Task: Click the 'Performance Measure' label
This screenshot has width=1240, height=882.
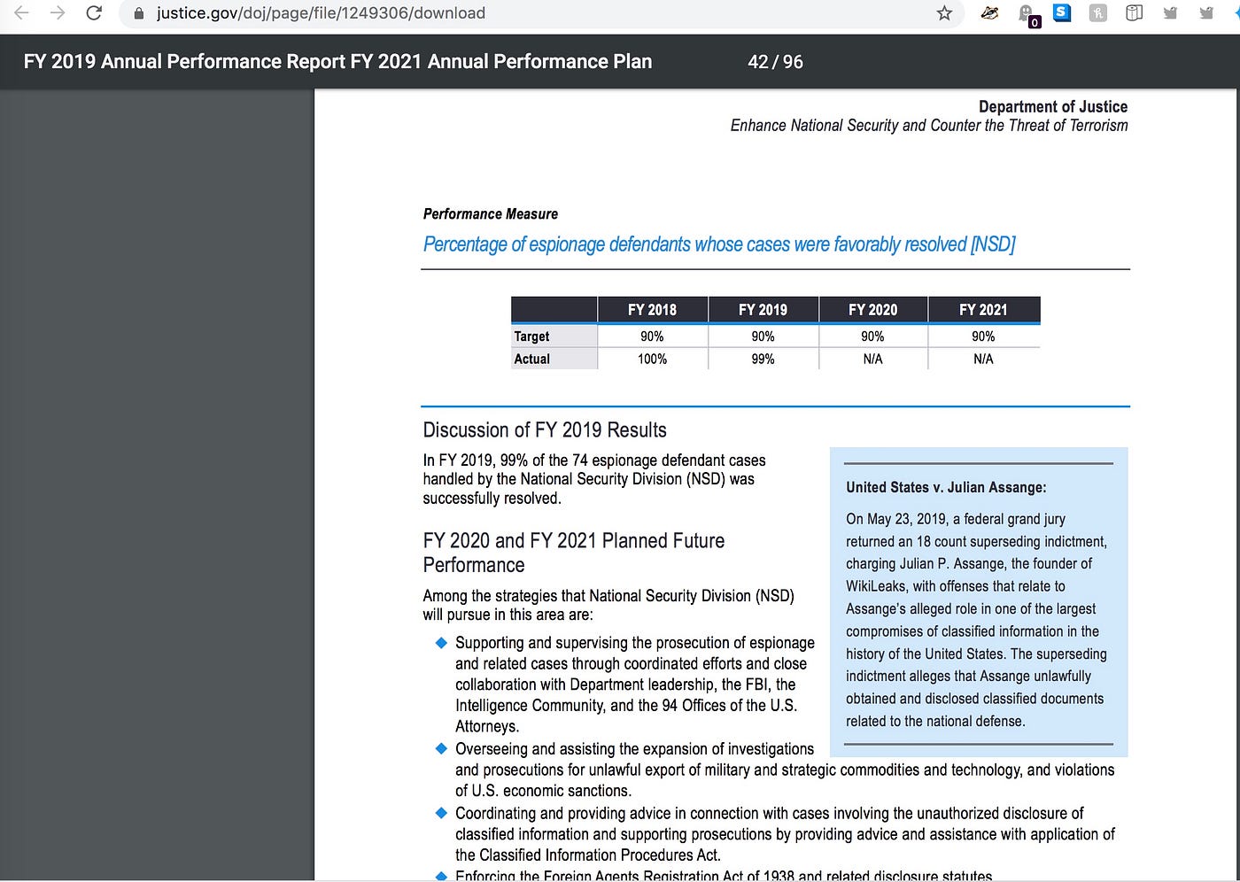Action: pyautogui.click(x=491, y=214)
